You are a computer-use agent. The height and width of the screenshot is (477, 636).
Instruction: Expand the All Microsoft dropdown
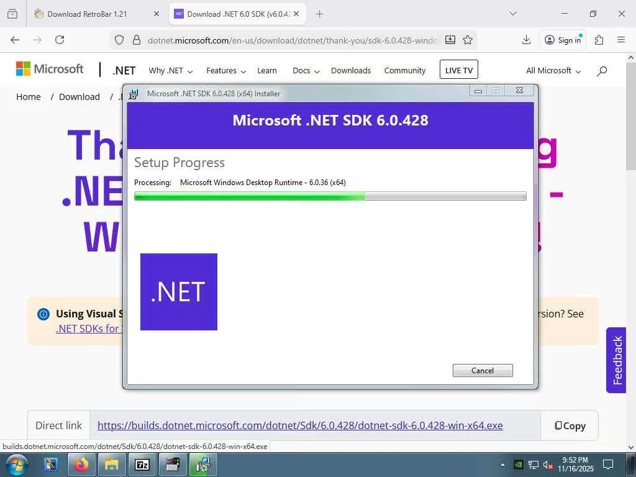point(553,71)
